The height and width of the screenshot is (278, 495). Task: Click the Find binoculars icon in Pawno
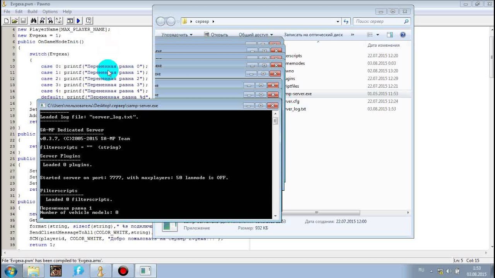[33, 21]
